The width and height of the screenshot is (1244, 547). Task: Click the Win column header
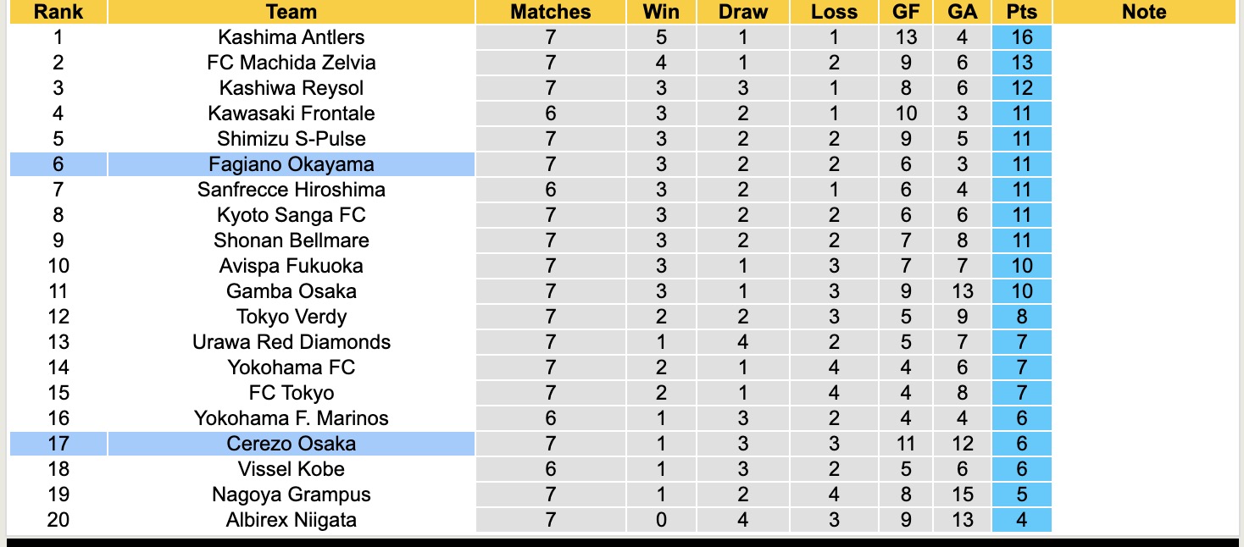click(661, 12)
